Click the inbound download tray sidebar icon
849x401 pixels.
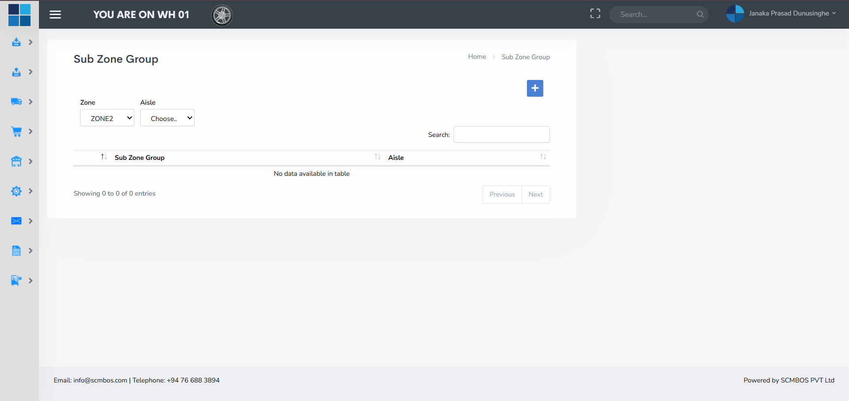(x=16, y=42)
